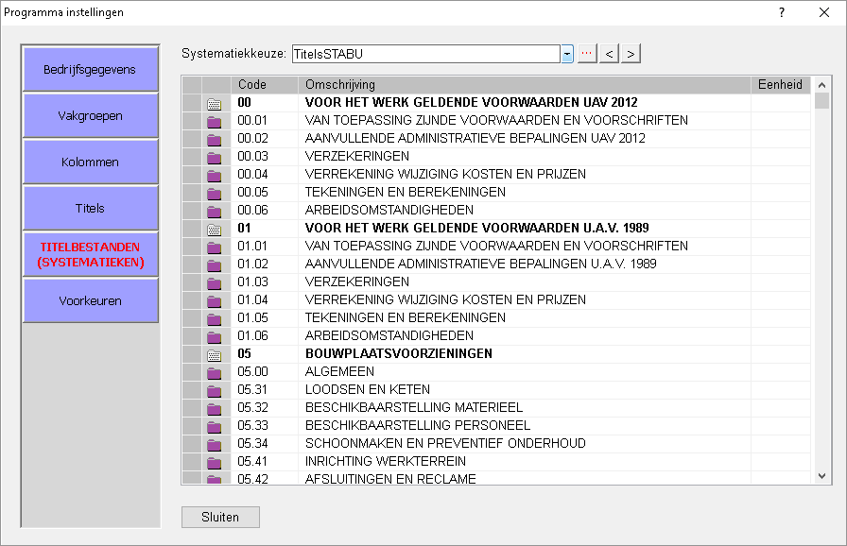This screenshot has height=546, width=847.
Task: Click the open folder icon for chapter 00
Action: (x=213, y=102)
